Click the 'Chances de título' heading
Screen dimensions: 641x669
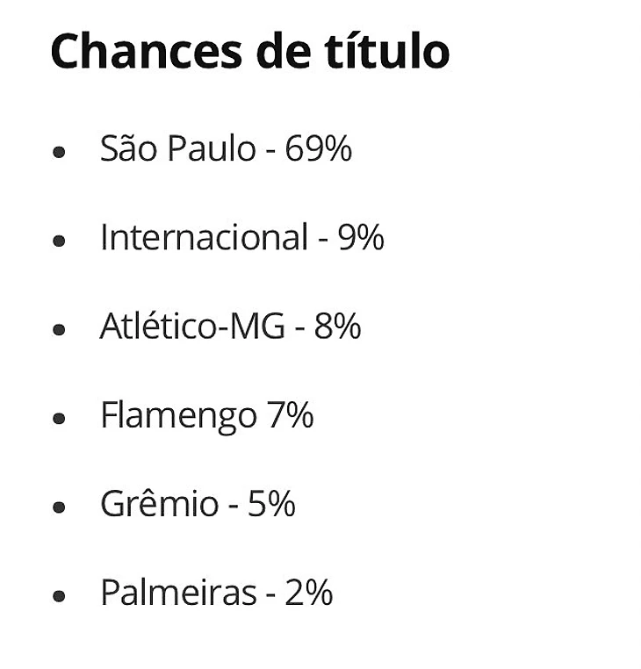click(x=249, y=51)
